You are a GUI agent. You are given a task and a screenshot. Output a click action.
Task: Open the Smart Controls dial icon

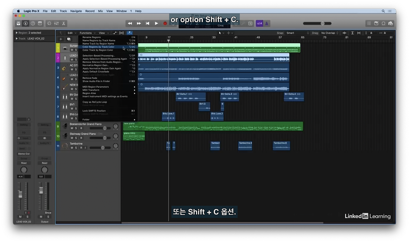(49, 23)
